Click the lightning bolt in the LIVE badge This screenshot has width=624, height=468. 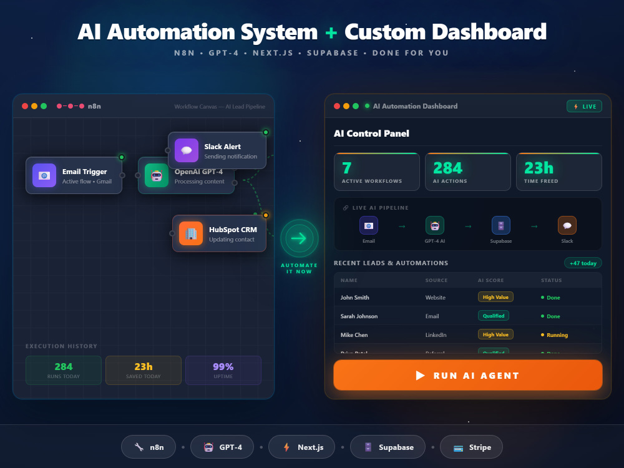click(x=576, y=107)
